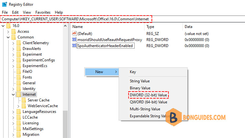Expand the ExperimentEcs key
The image size is (245, 138).
(x=13, y=66)
